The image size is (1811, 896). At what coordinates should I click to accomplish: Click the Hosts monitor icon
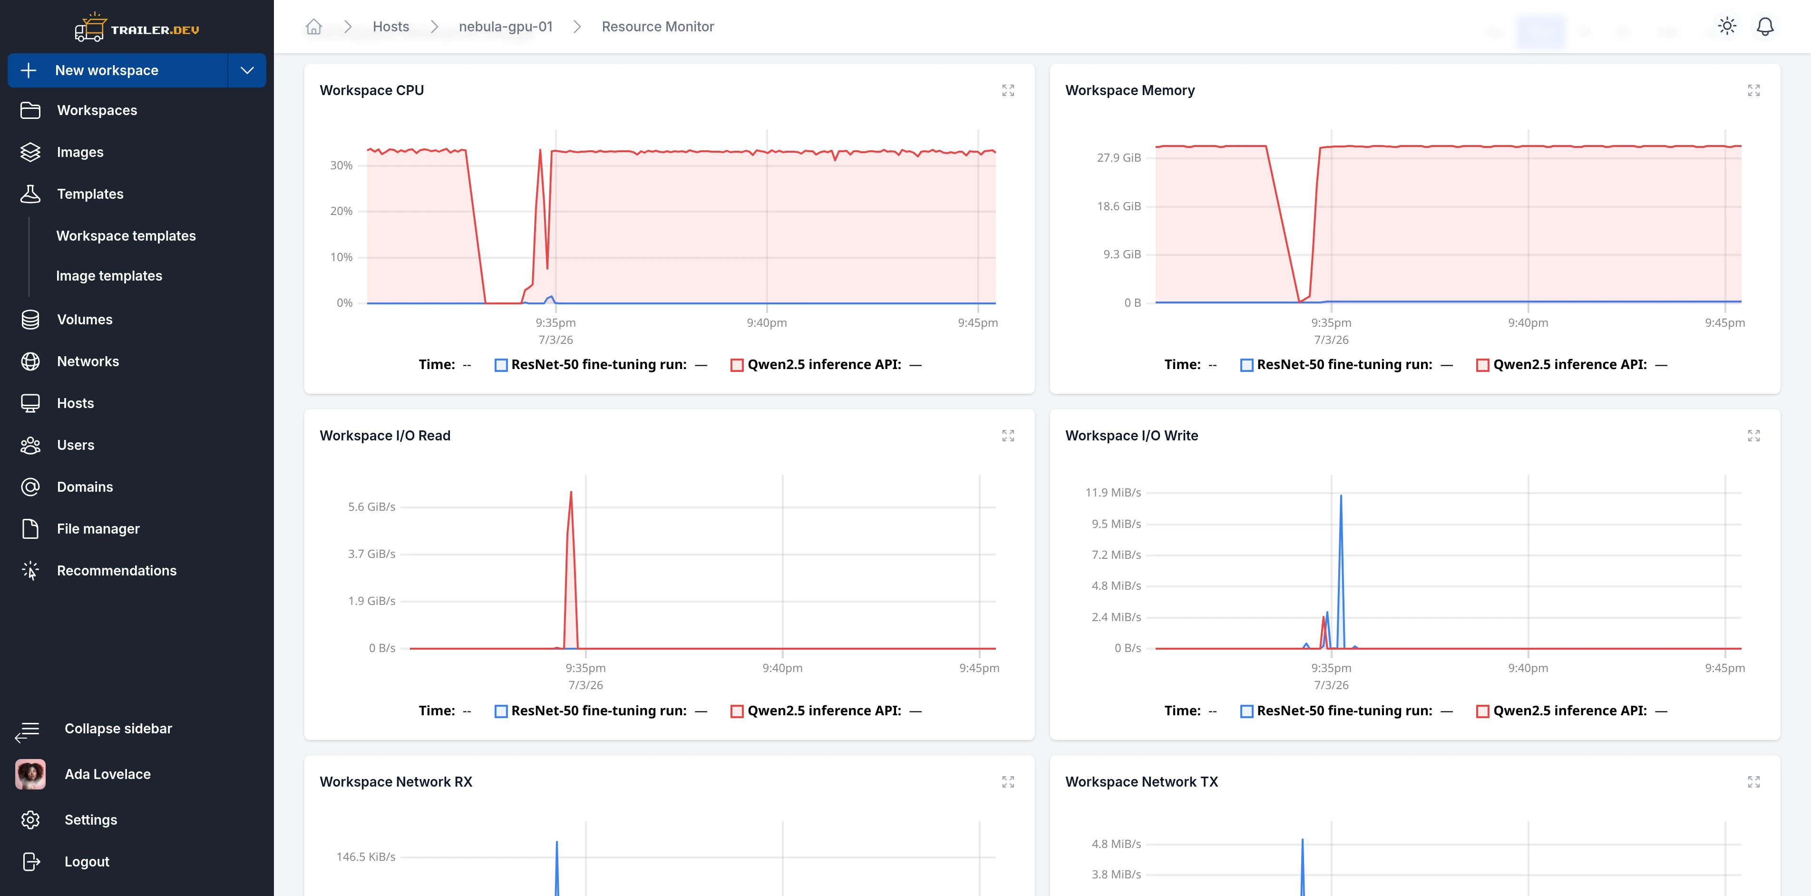click(x=30, y=403)
